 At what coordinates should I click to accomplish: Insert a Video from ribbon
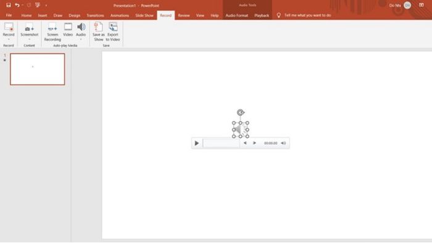coord(68,30)
